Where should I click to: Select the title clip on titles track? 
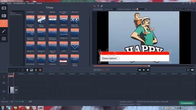point(11,76)
